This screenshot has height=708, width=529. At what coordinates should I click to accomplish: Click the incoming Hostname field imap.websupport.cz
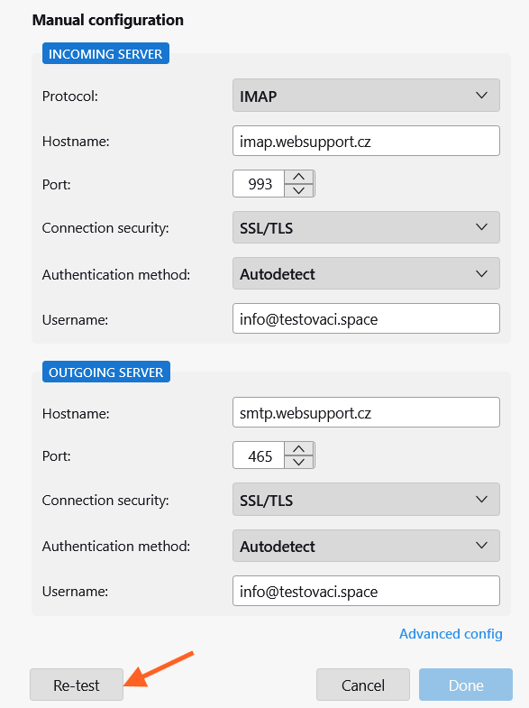coord(366,141)
